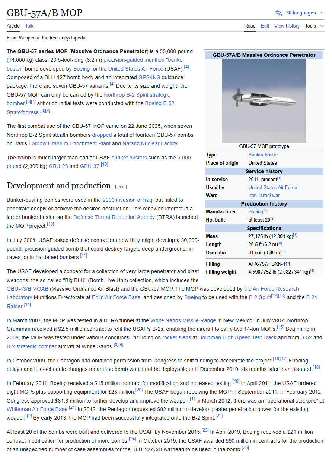Open Holloman High Speed Test Track link
Screen dimensions: 332x462
coord(237,337)
